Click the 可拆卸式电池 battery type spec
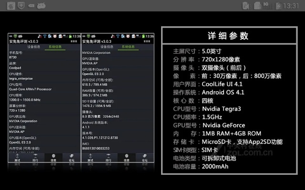This screenshot has width=305, height=190. (x=219, y=158)
